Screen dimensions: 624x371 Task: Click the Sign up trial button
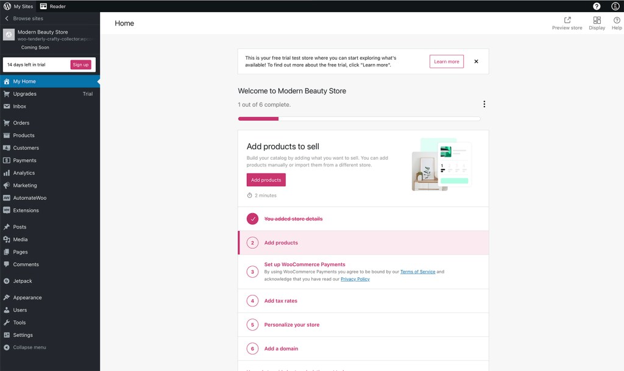point(81,65)
